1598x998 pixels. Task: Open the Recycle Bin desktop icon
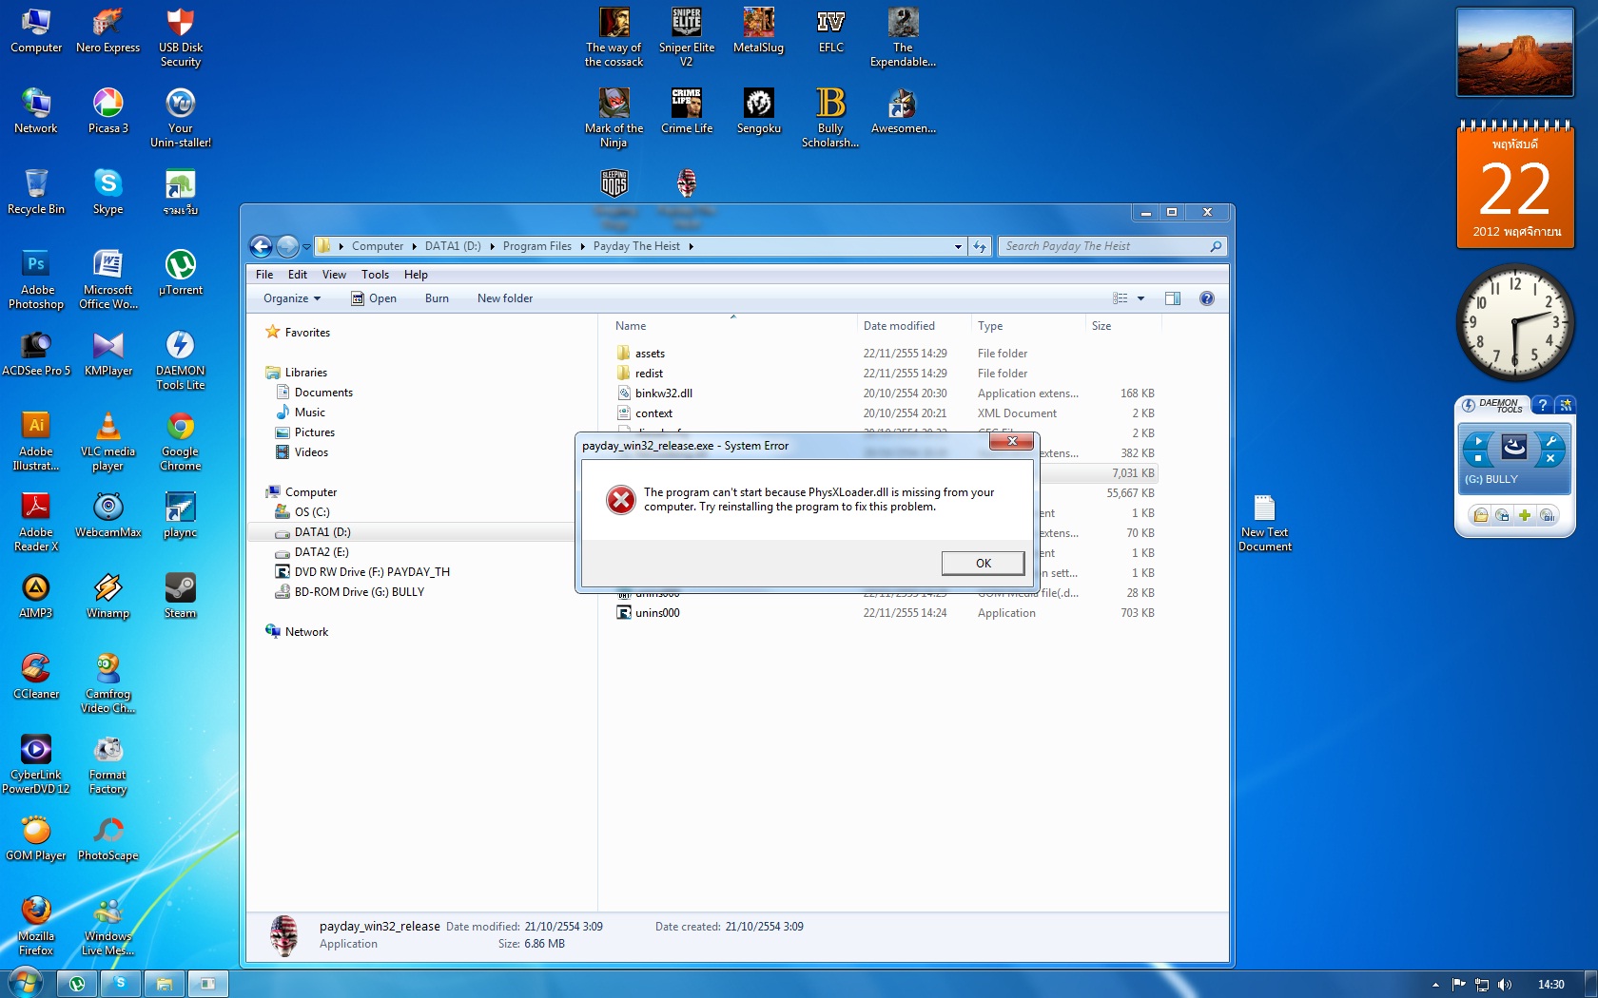point(36,192)
